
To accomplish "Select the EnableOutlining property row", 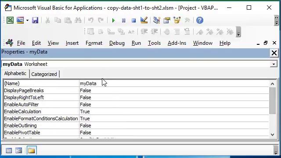I will tap(136, 126).
